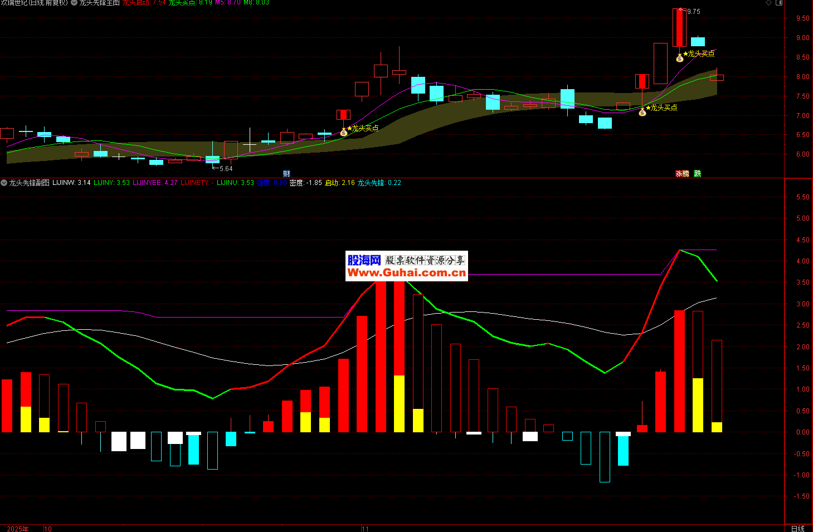
Task: Click the 跌 tag icon
Action: tap(697, 174)
